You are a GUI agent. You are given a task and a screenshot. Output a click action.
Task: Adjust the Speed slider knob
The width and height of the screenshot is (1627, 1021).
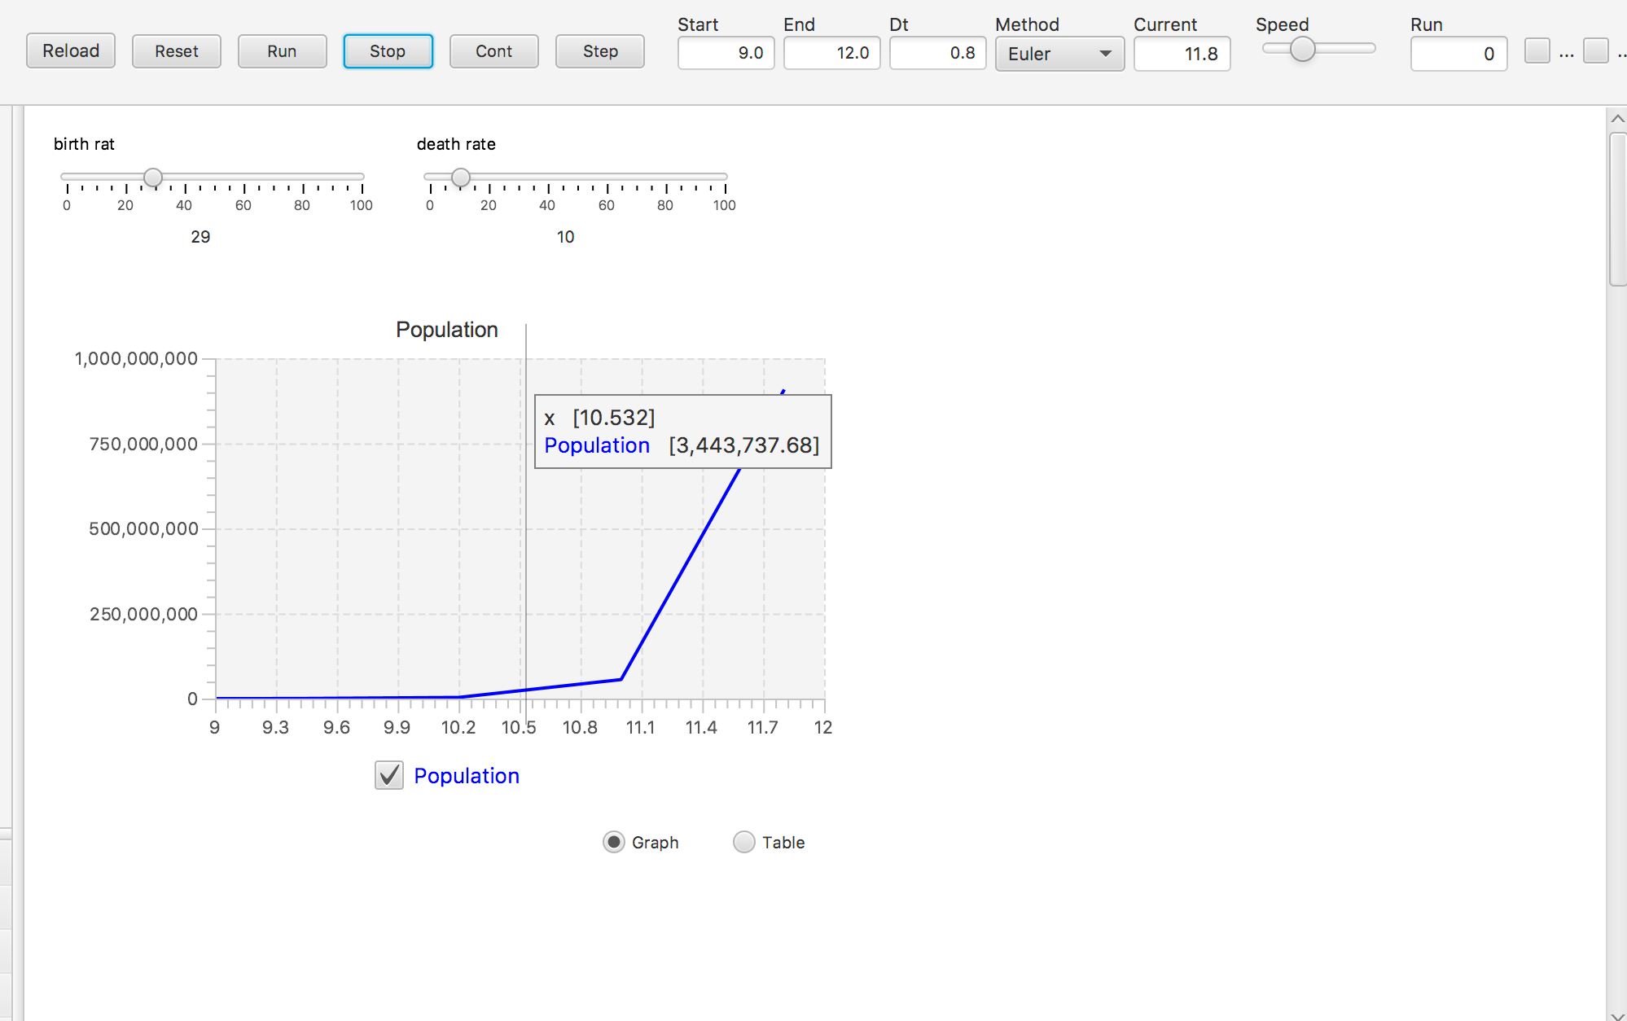point(1302,50)
